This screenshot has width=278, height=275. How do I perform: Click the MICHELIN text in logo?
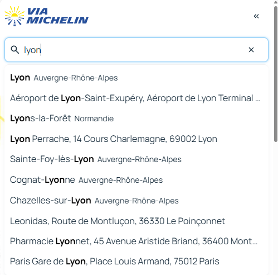[x=57, y=20]
